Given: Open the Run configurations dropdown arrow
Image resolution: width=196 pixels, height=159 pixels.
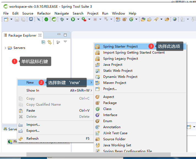Looking at the screenshot, I should [78, 19].
